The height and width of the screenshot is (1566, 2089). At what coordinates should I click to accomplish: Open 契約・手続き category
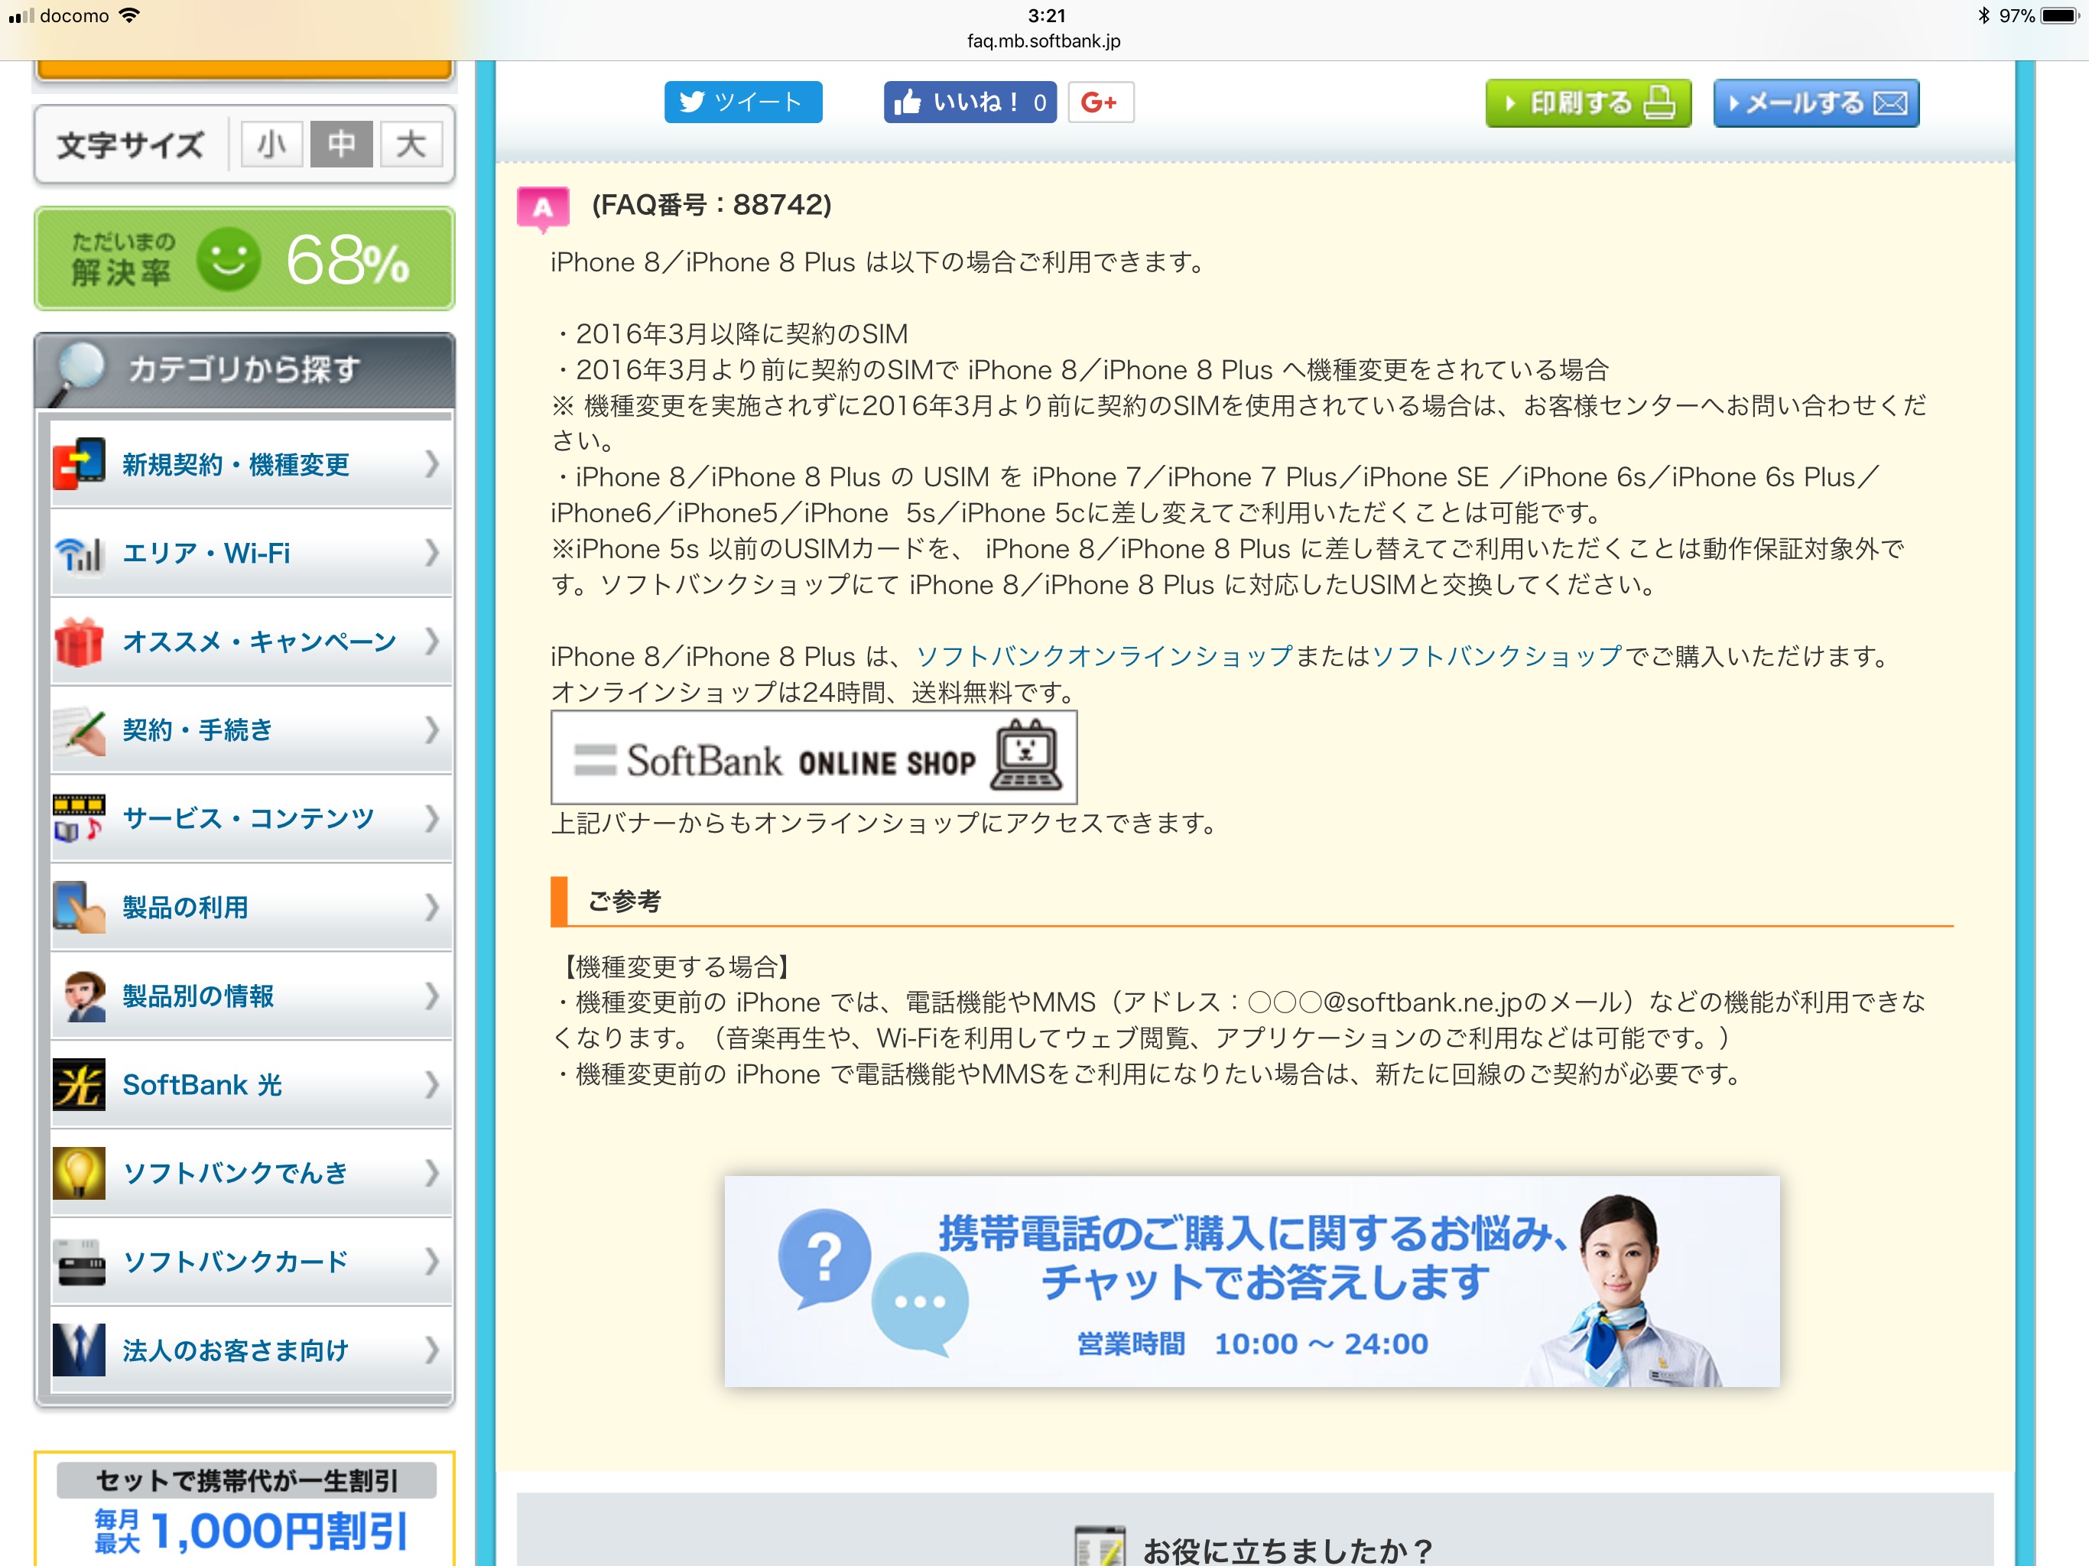pos(197,729)
